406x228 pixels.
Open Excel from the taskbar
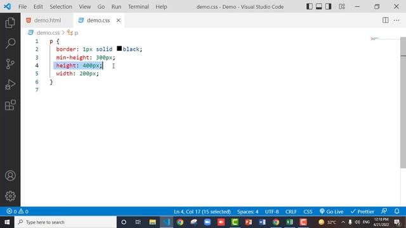pyautogui.click(x=289, y=222)
